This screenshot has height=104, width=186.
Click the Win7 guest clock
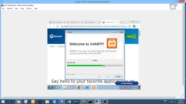coord(135,87)
